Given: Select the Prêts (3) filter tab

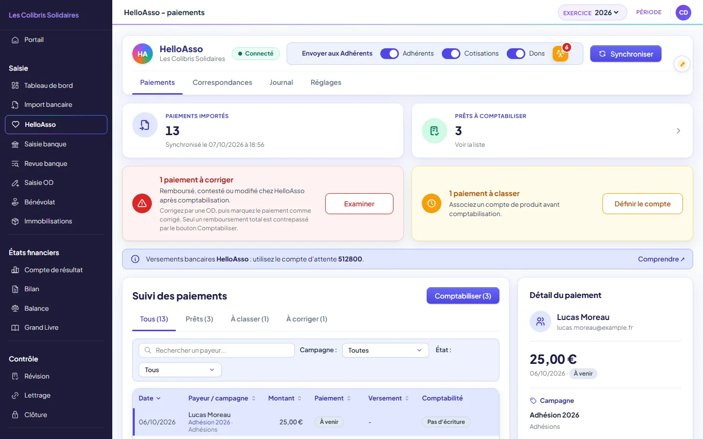Looking at the screenshot, I should pos(199,319).
